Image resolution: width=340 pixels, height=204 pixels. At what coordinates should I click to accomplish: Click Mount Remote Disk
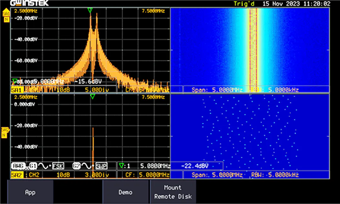pos(173,192)
